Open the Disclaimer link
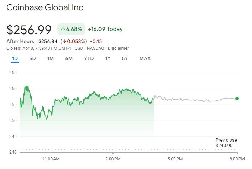 pyautogui.click(x=118, y=48)
